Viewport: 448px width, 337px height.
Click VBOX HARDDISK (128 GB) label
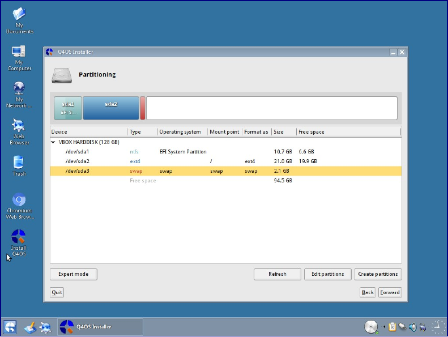click(89, 142)
